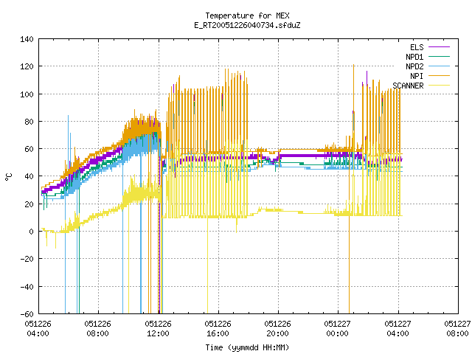
Task: Click the NPD2 legend label
Action: tap(414, 66)
